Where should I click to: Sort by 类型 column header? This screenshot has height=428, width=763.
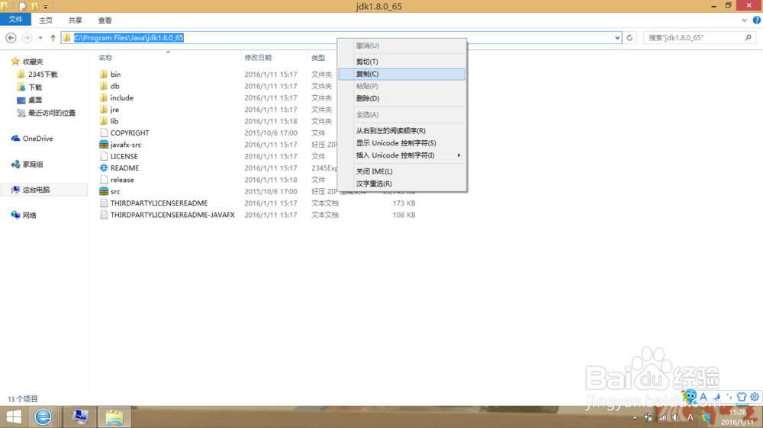click(318, 58)
